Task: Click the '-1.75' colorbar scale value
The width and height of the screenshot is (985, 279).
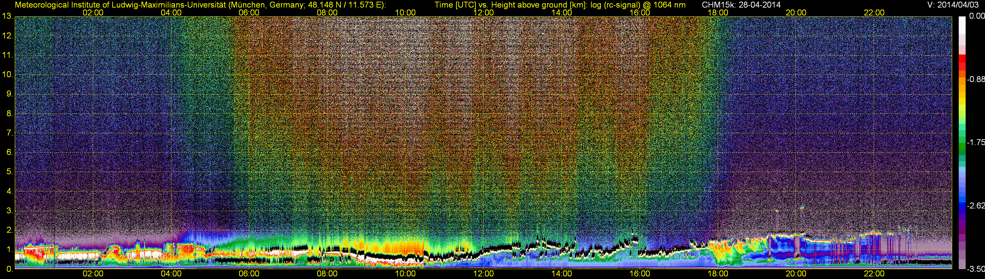Action: point(975,142)
